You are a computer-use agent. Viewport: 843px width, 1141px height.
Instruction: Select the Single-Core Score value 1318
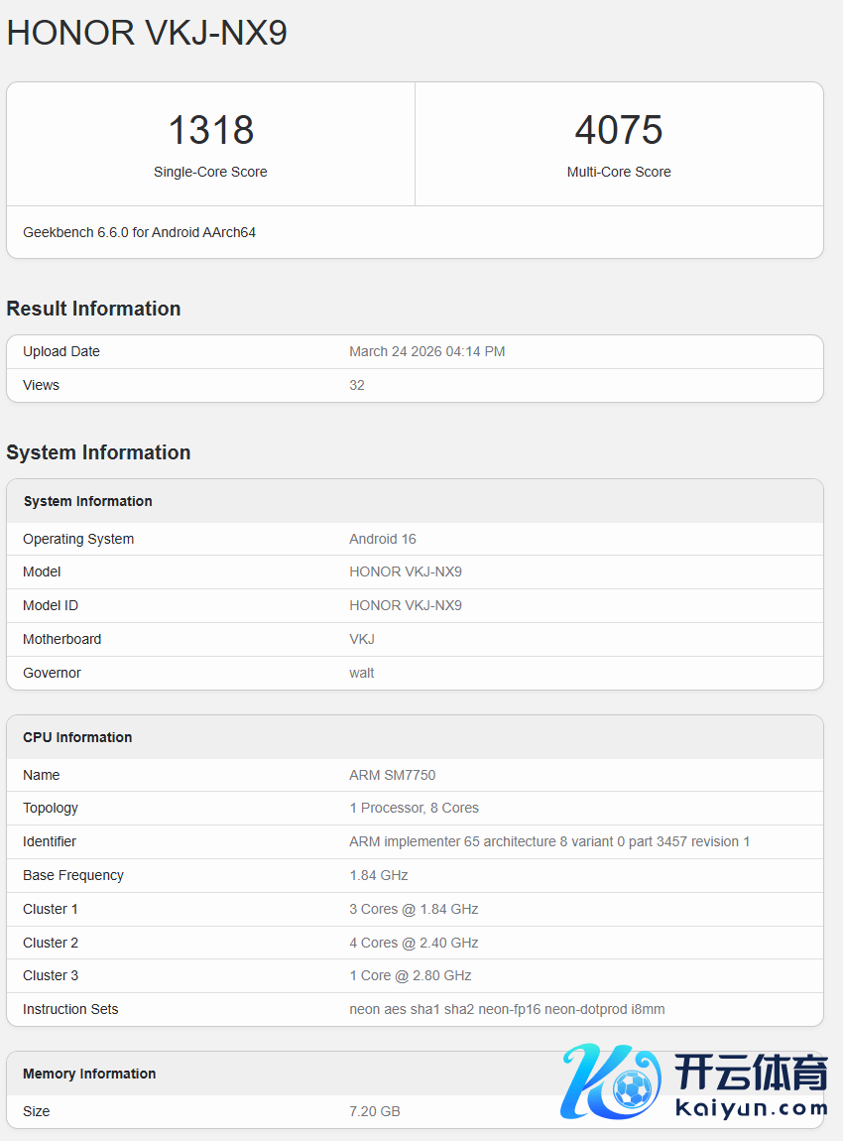tap(210, 130)
